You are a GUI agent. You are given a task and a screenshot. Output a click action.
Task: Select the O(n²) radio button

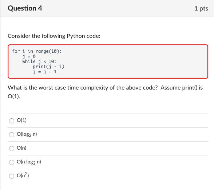click(x=12, y=176)
